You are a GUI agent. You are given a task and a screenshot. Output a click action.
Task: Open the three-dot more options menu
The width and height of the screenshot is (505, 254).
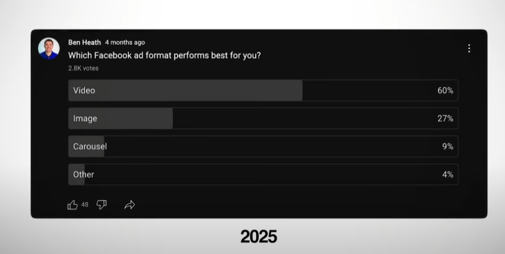click(x=469, y=49)
